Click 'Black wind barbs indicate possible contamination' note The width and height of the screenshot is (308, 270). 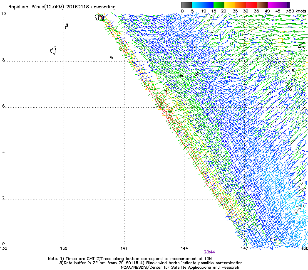(194, 263)
